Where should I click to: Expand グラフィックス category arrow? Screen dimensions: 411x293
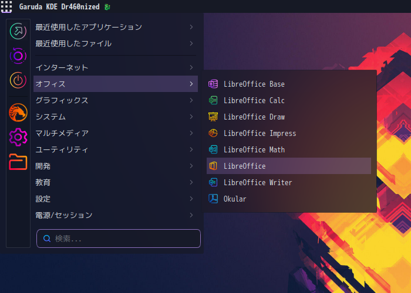[191, 100]
